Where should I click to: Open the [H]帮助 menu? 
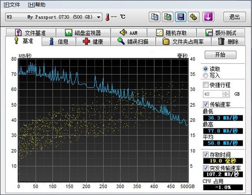point(37,5)
